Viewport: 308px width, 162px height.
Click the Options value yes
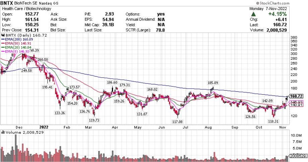pyautogui.click(x=161, y=14)
